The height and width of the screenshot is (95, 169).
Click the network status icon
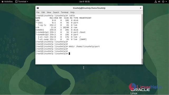(x=156, y=2)
